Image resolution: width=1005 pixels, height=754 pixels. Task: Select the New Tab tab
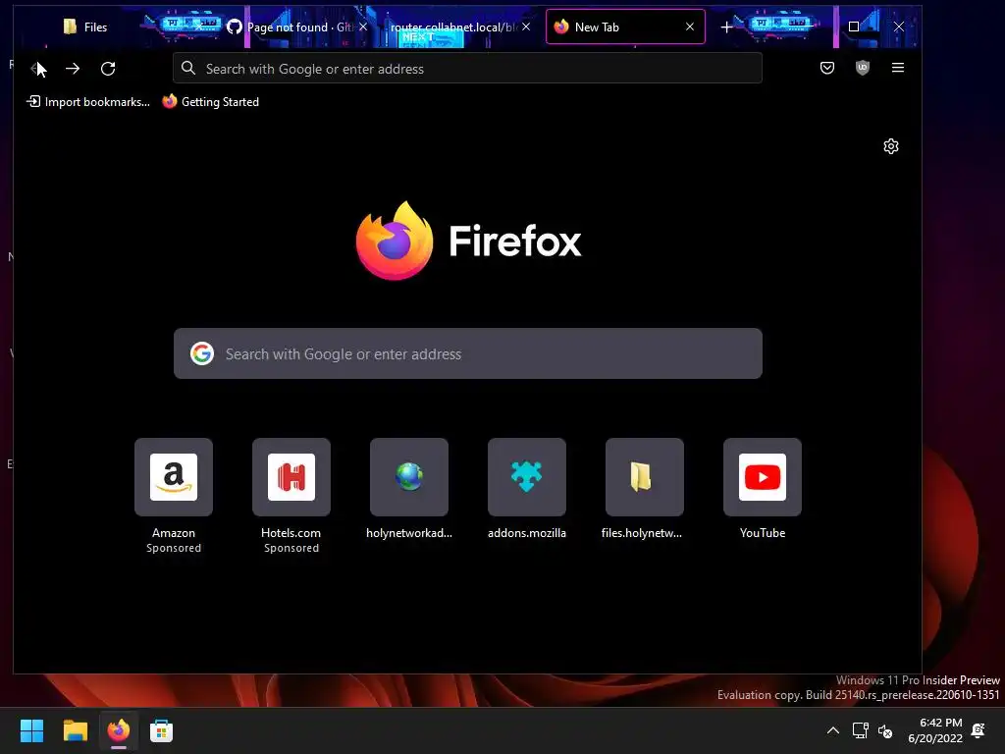point(625,27)
